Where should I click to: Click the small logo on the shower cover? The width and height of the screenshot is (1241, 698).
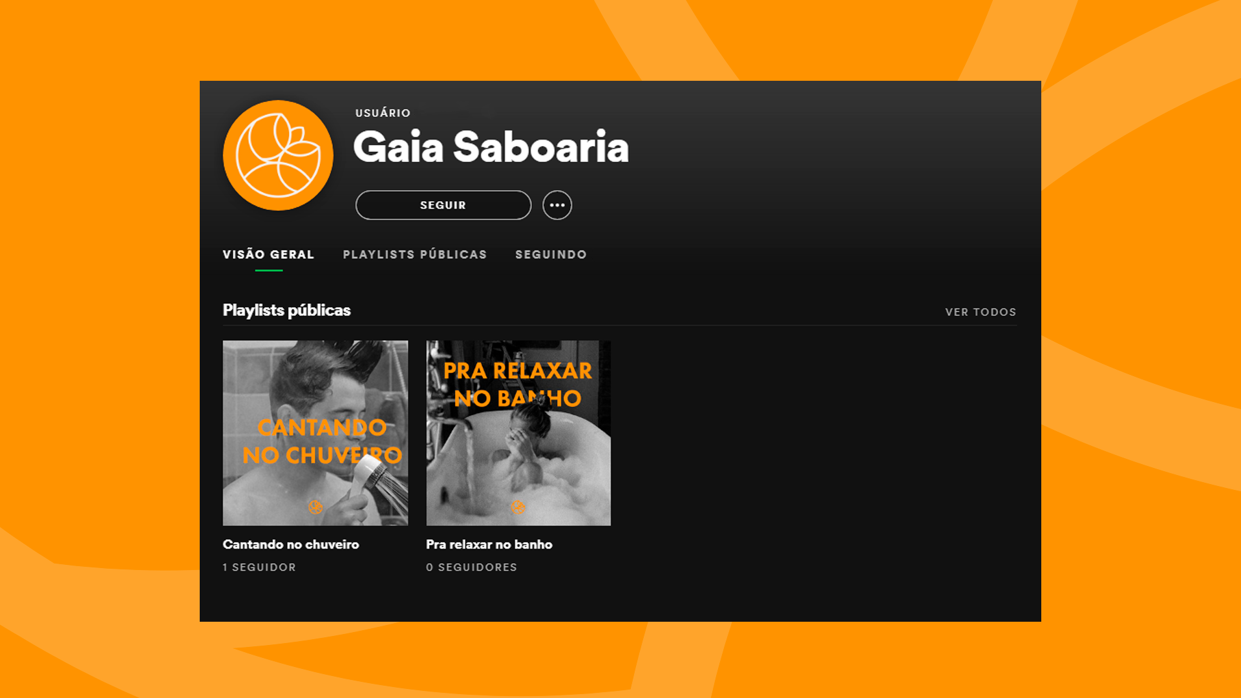point(315,507)
